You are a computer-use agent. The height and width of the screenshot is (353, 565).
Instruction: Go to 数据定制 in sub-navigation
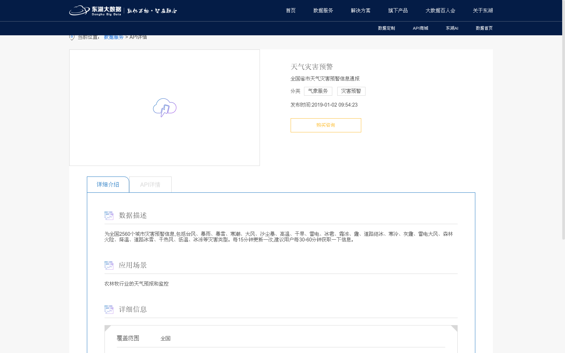[x=386, y=28]
